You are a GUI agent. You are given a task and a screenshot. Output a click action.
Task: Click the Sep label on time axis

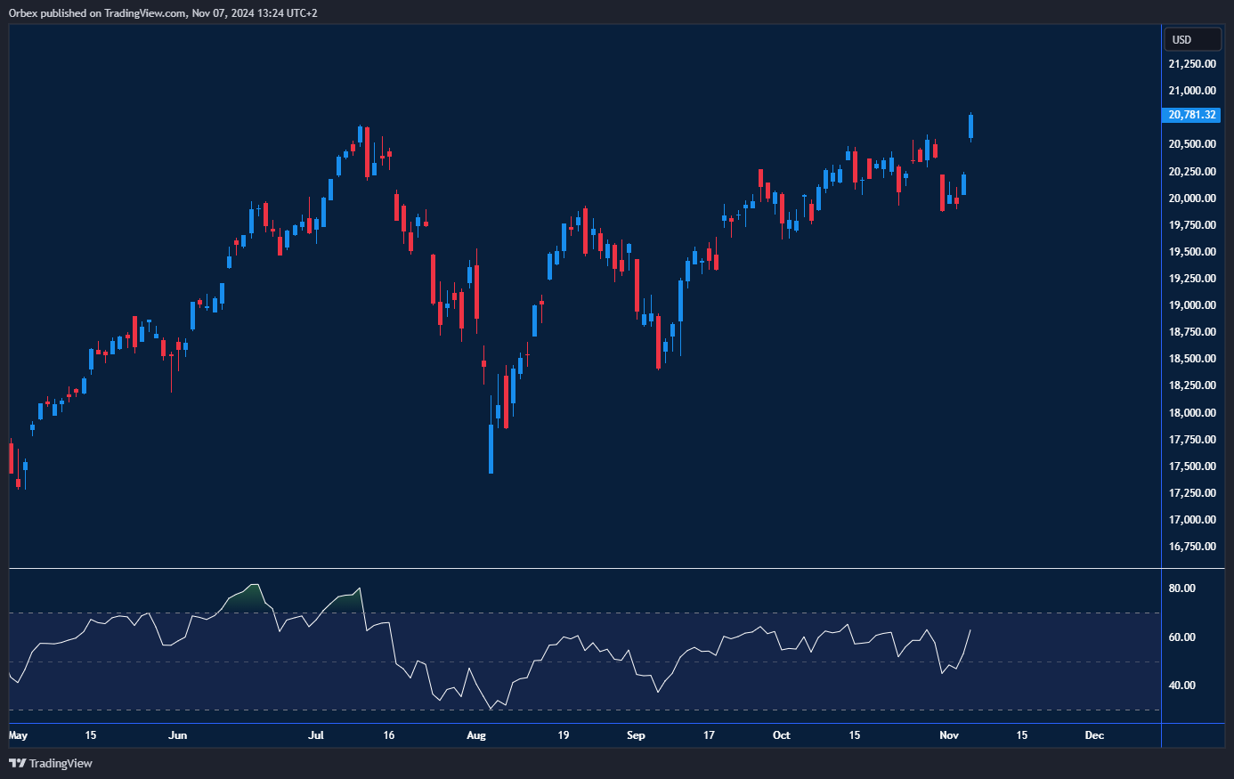pyautogui.click(x=636, y=735)
